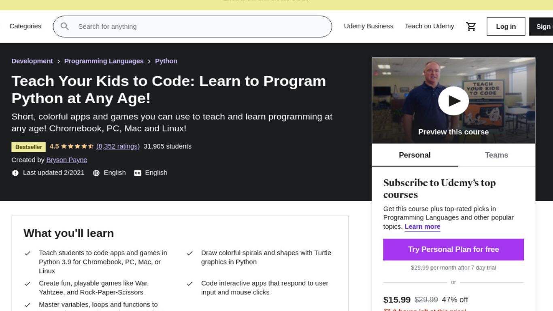Click checkmark beside 'Draw colorful spirals'
Viewport: 553px width, 311px height.
pyautogui.click(x=189, y=253)
